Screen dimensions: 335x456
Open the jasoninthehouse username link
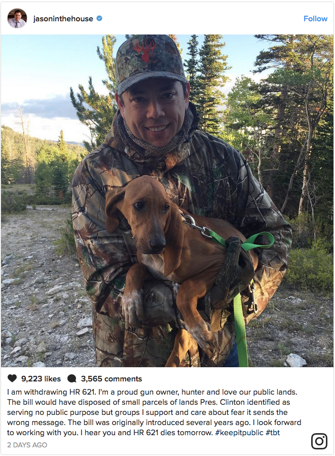tap(63, 19)
